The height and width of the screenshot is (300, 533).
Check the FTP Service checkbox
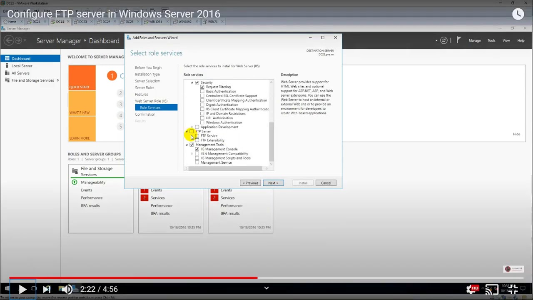(x=197, y=136)
